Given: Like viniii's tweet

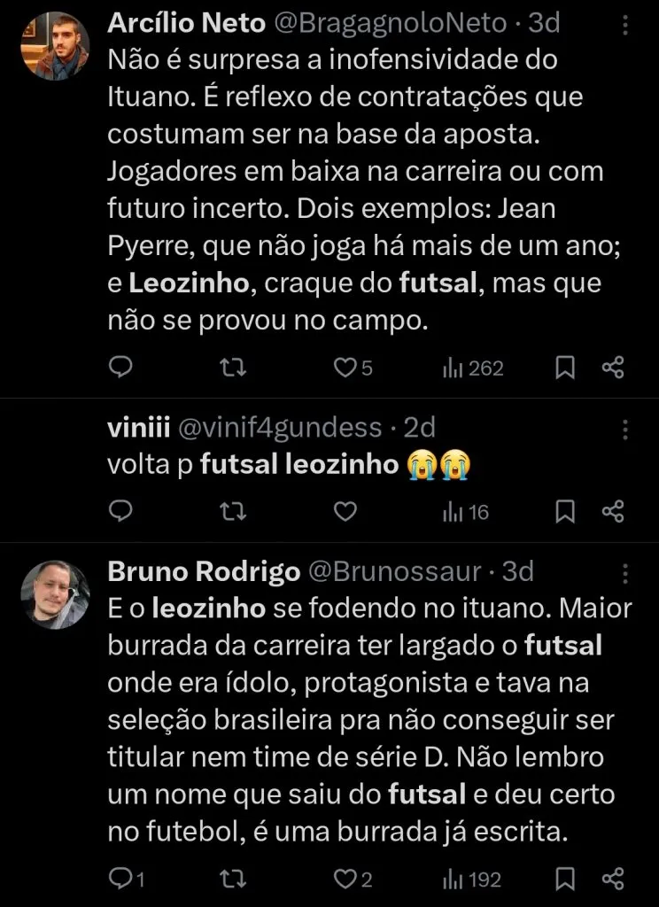Looking at the screenshot, I should (345, 510).
